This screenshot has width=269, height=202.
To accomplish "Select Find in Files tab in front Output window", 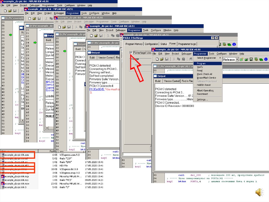I will pyautogui.click(x=187, y=81).
